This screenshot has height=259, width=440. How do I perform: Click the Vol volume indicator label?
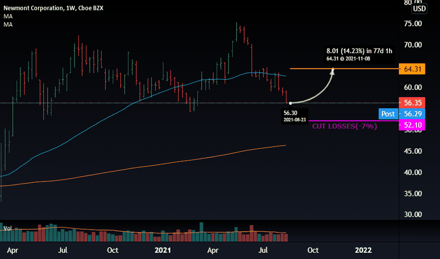[x=8, y=228]
